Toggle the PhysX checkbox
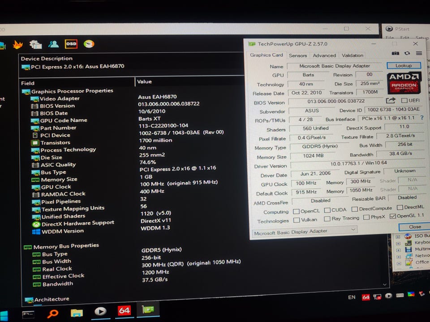This screenshot has width=430, height=322. pyautogui.click(x=366, y=217)
